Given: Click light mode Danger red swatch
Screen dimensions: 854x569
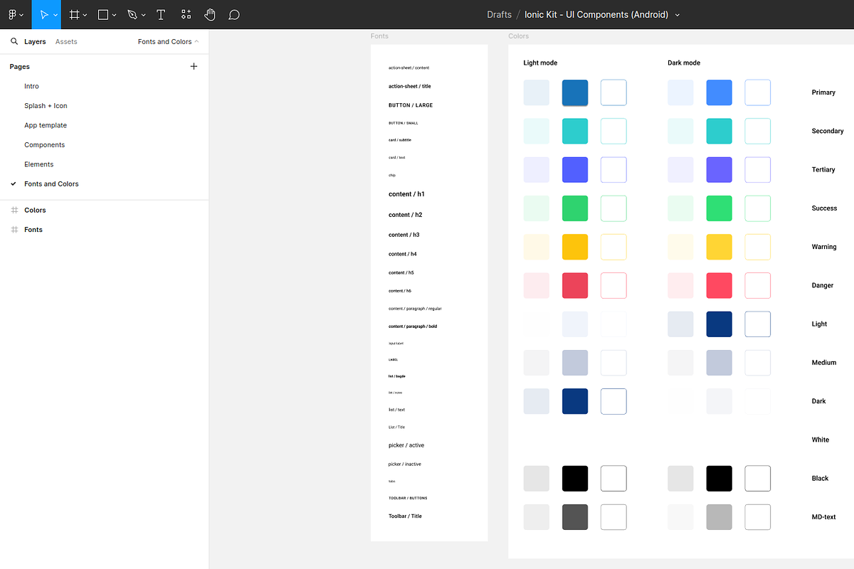Looking at the screenshot, I should [x=575, y=285].
